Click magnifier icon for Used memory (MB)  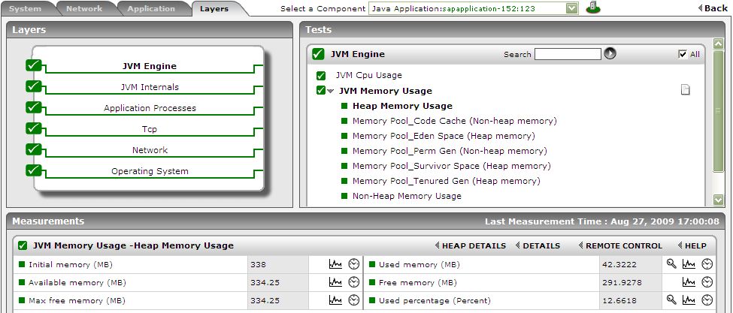[671, 264]
